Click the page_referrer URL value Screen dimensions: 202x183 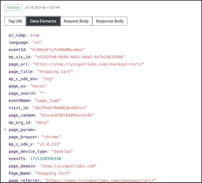(x=100, y=181)
